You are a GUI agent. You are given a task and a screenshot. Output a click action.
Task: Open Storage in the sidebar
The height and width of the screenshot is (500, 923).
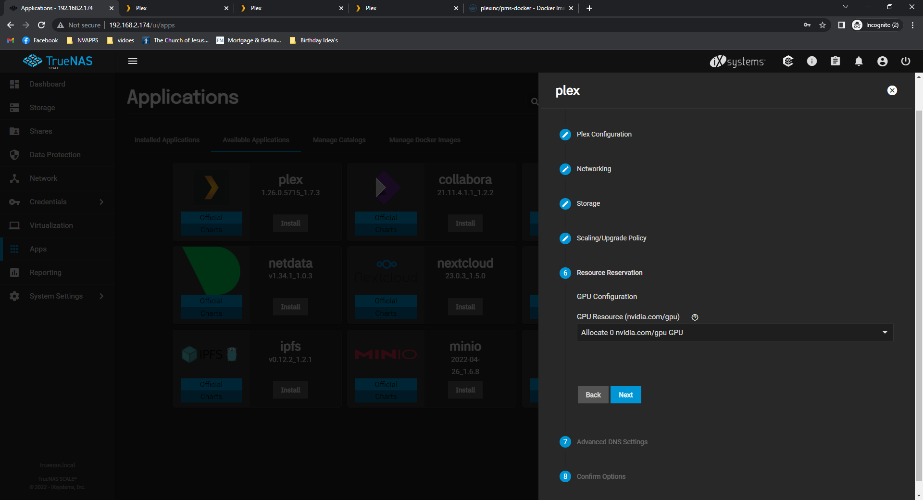coord(42,108)
